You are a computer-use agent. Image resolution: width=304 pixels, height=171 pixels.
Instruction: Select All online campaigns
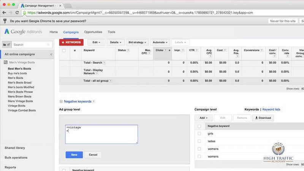[20, 54]
